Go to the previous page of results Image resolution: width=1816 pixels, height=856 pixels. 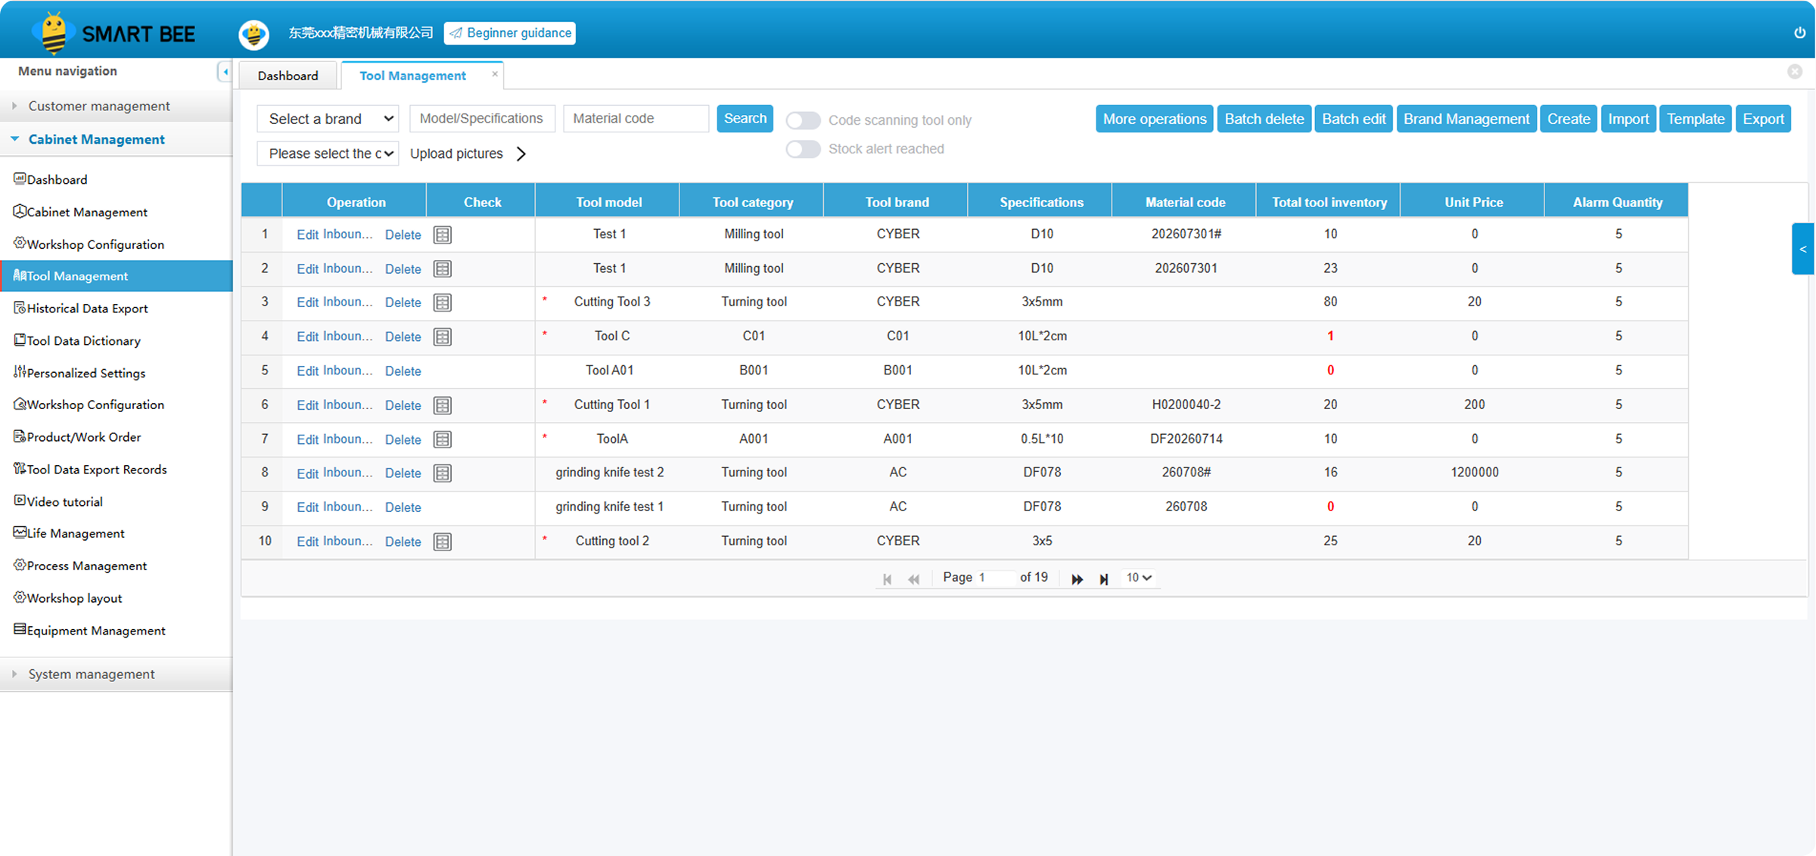[914, 578]
